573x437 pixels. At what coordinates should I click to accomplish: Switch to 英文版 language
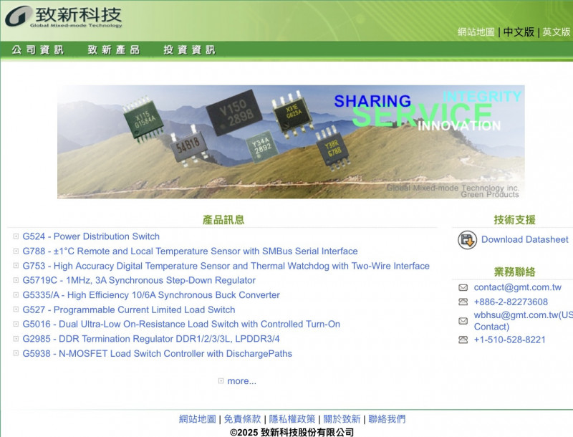(x=557, y=32)
